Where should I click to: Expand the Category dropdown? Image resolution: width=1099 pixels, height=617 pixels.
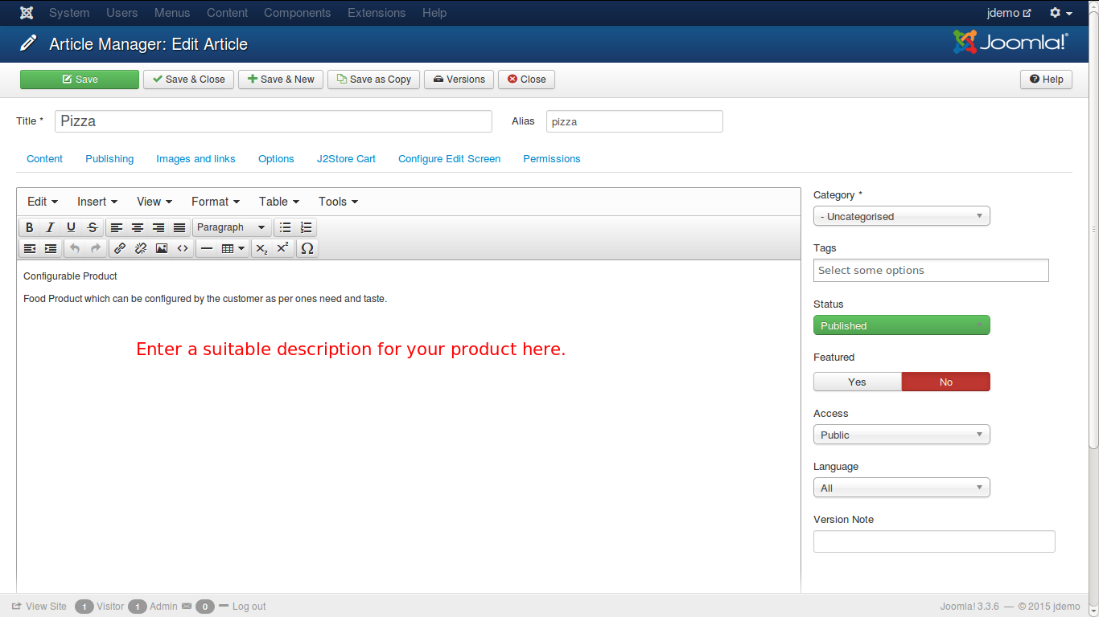click(x=901, y=216)
